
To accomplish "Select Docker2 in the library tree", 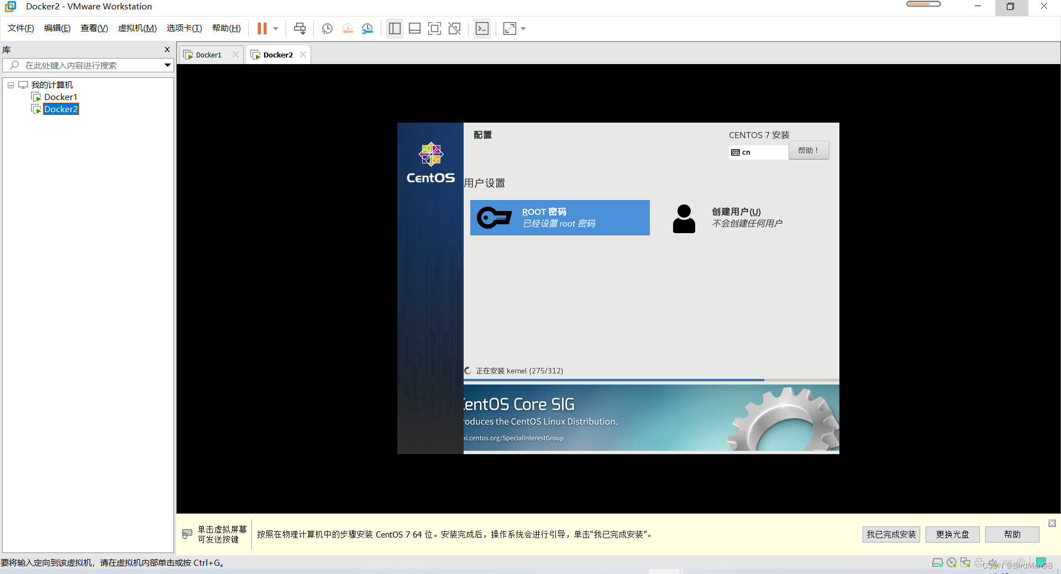I will click(x=61, y=109).
